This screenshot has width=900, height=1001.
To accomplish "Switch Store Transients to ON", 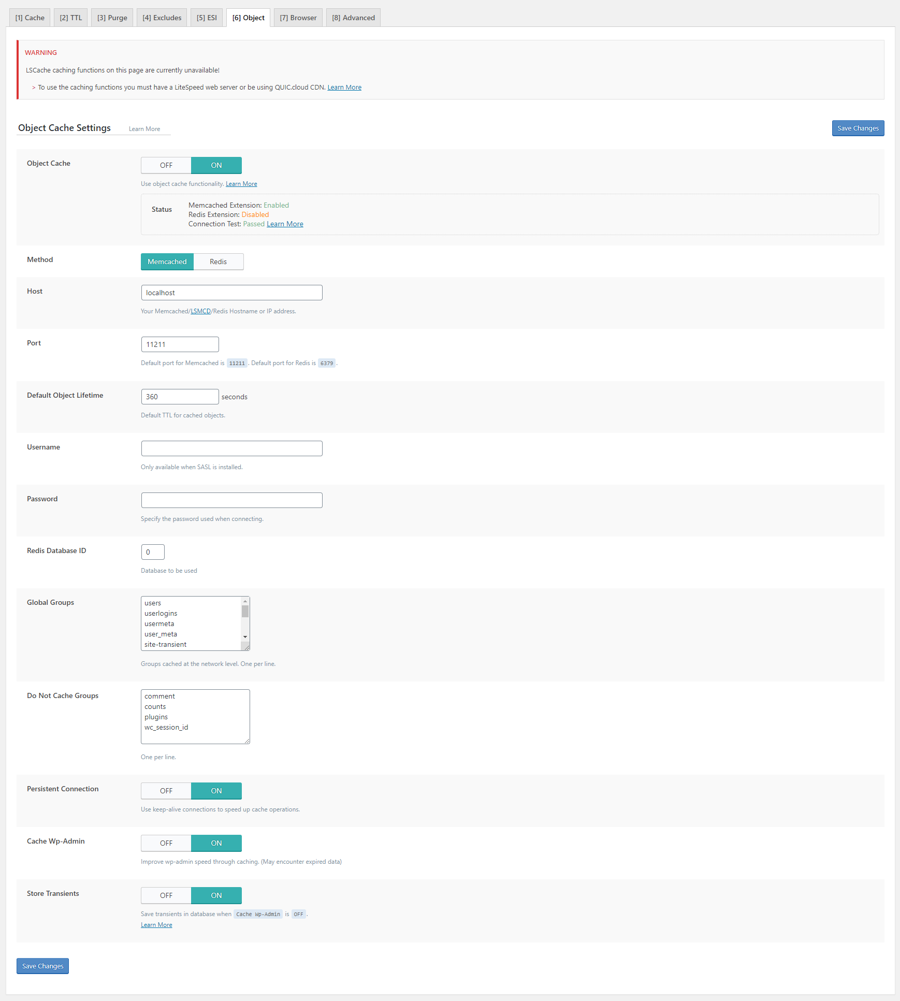I will coord(216,895).
